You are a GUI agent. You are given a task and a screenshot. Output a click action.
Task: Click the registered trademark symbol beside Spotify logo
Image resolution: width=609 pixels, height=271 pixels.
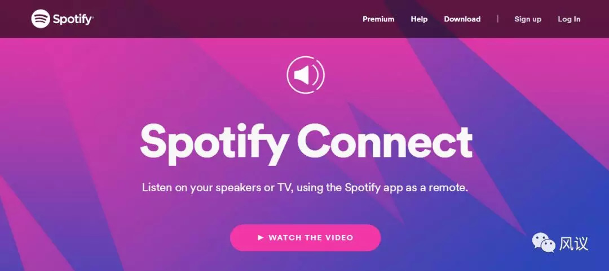tap(92, 17)
